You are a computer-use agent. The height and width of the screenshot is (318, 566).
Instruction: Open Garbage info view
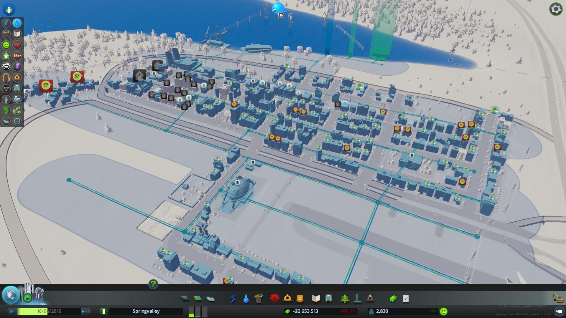[6, 34]
